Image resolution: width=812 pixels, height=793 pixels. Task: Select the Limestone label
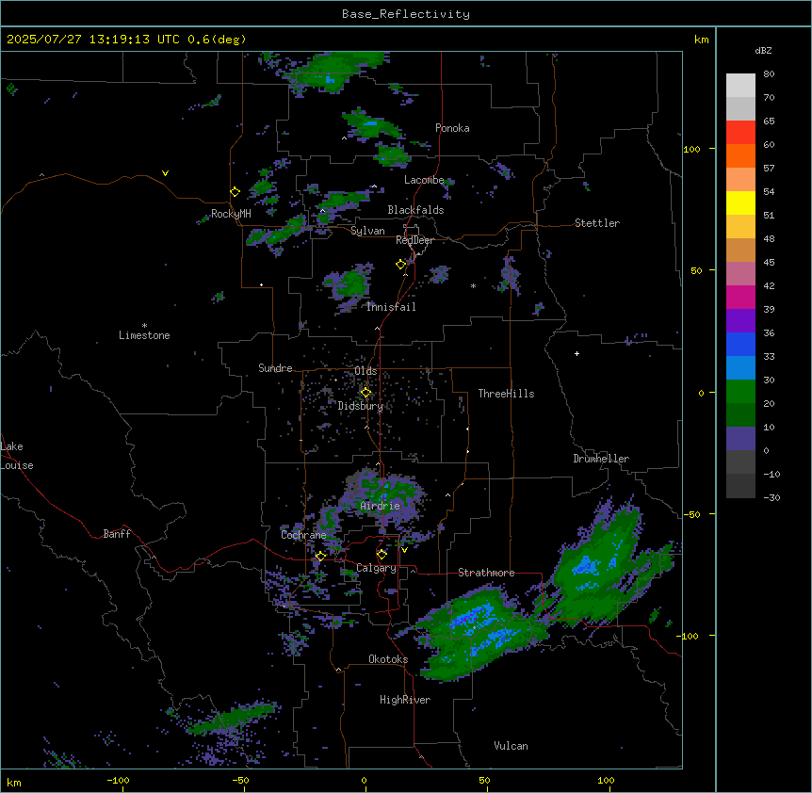tap(144, 335)
